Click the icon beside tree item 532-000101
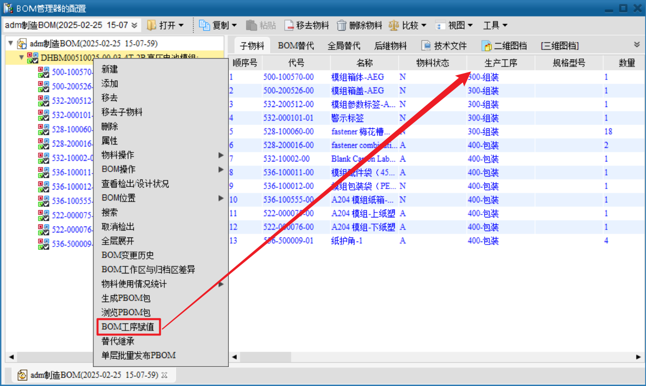This screenshot has width=646, height=386. (x=43, y=115)
